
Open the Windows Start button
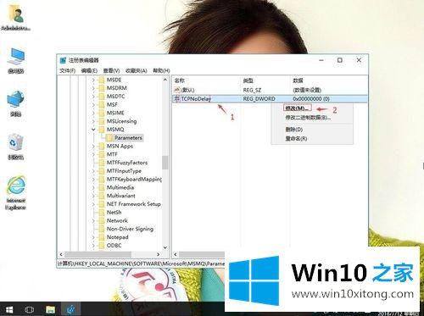click(x=9, y=309)
